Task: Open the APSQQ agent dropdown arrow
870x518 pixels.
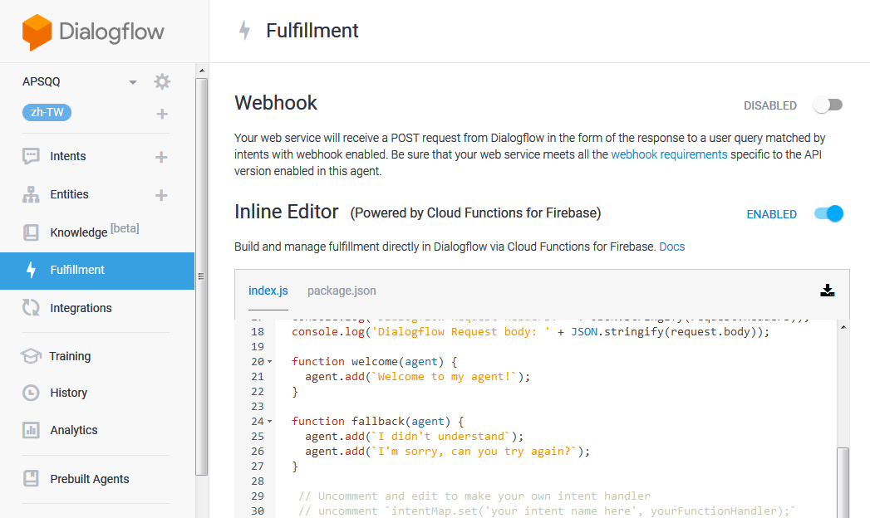Action: point(133,82)
